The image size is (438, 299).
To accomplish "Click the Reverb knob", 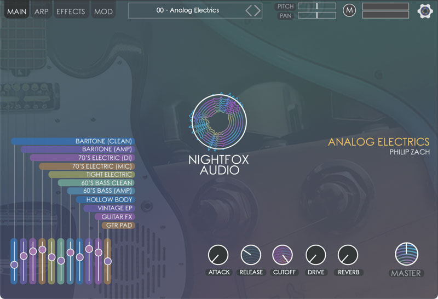I will tap(348, 255).
